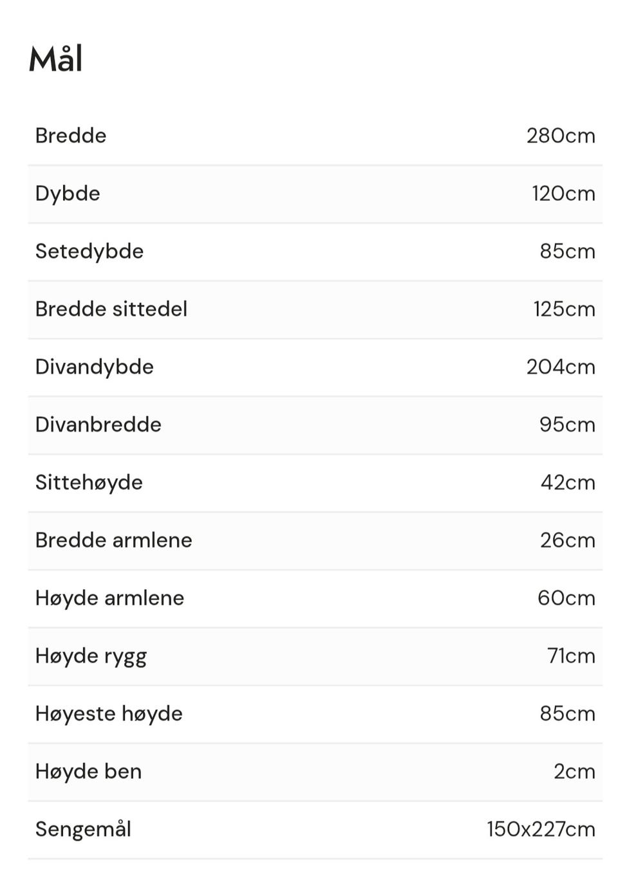Viewport: 618px width, 871px height.
Task: Select the Høyeste høyde label
Action: click(109, 713)
